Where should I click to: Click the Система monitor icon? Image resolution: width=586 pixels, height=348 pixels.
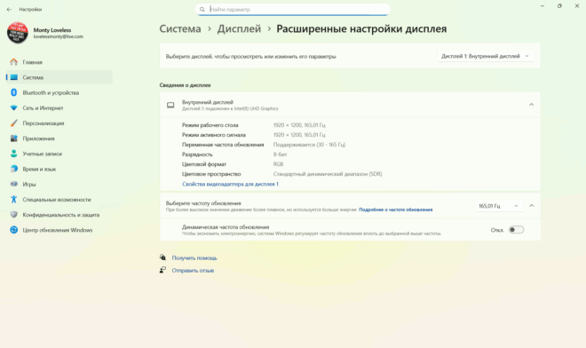(x=14, y=77)
